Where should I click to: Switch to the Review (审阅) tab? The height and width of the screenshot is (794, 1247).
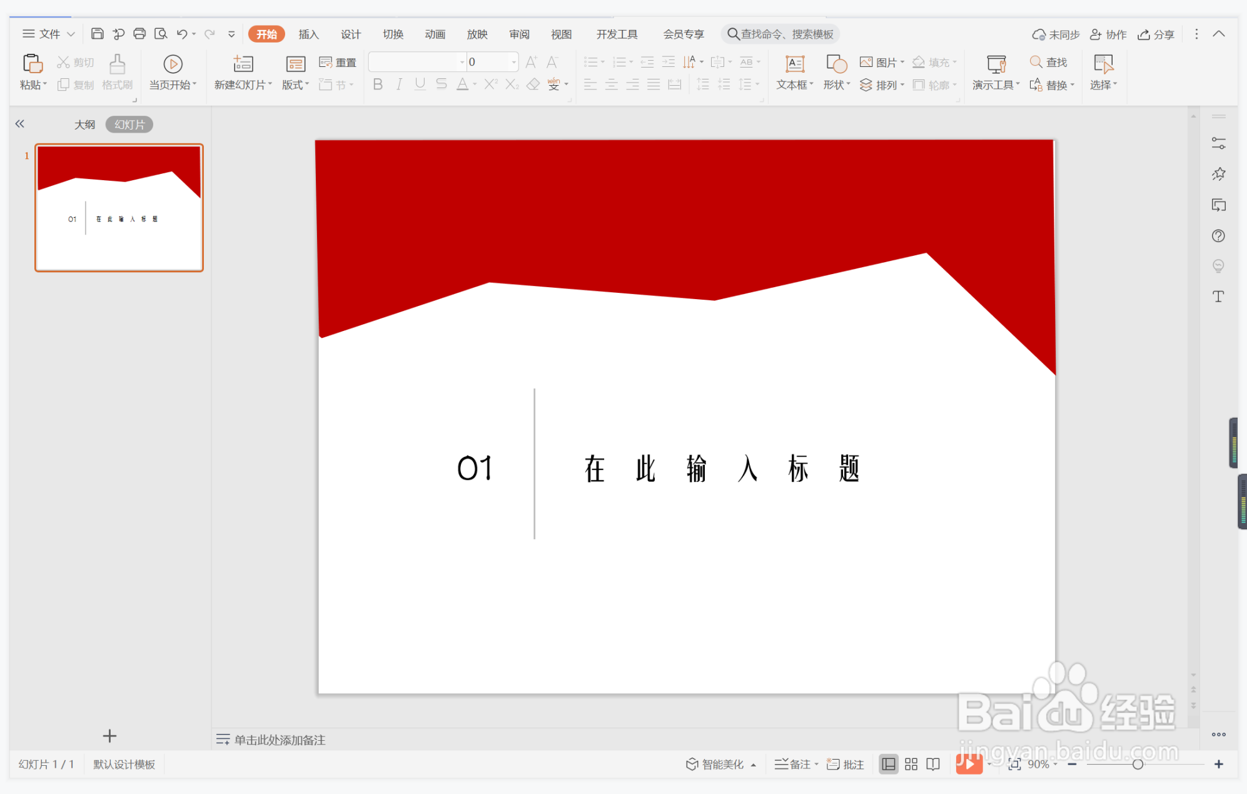[x=519, y=34]
